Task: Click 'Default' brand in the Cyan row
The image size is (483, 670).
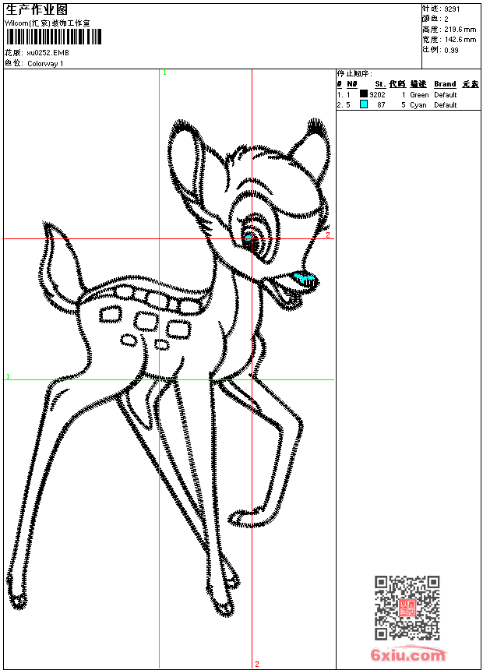Action: [446, 105]
